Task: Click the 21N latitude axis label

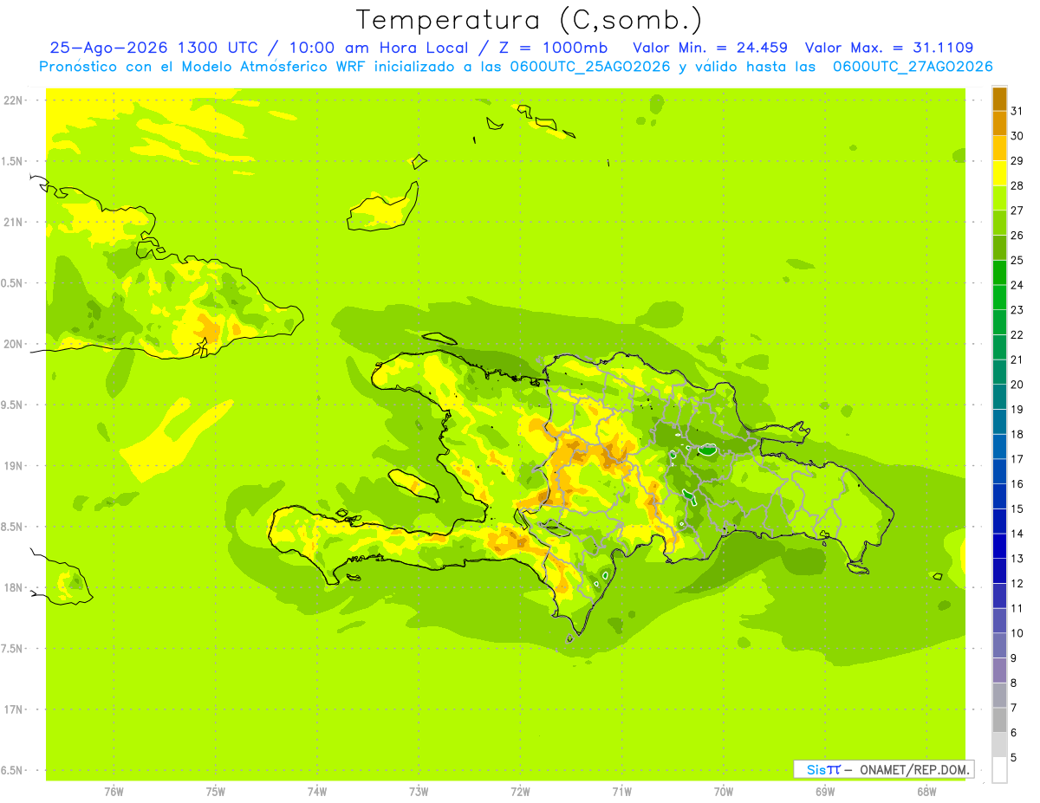Action: [x=13, y=223]
